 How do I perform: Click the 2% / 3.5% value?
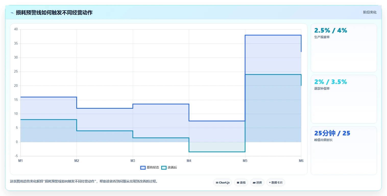(331, 82)
